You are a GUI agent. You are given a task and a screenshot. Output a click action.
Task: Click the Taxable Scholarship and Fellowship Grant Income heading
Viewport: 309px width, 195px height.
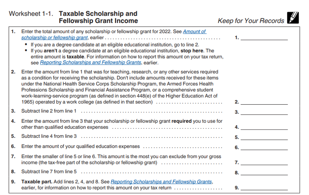98,17
